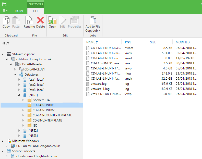Viewport: 202px width, 159px height.
Task: Select the Microsoft Windows node icon
Action: click(9, 141)
